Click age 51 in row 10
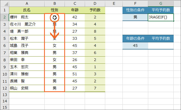 pos(75,74)
